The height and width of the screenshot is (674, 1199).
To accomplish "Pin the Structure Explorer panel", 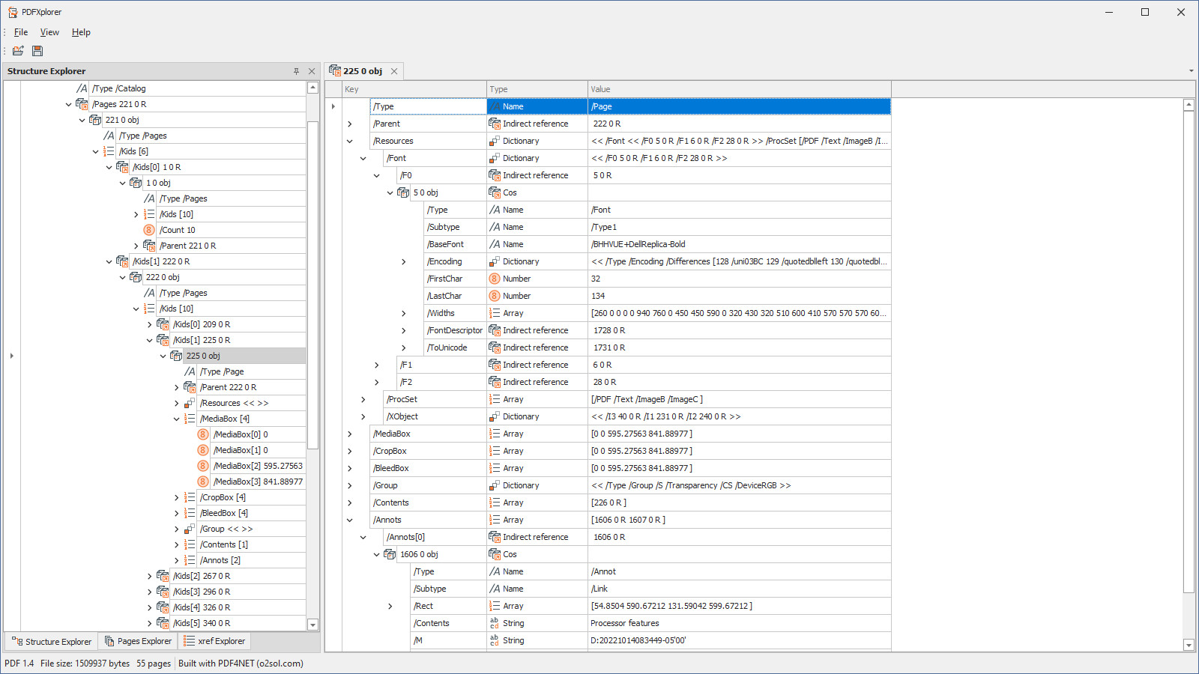I will pyautogui.click(x=296, y=71).
